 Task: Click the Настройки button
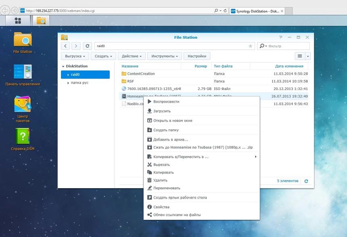(x=197, y=56)
